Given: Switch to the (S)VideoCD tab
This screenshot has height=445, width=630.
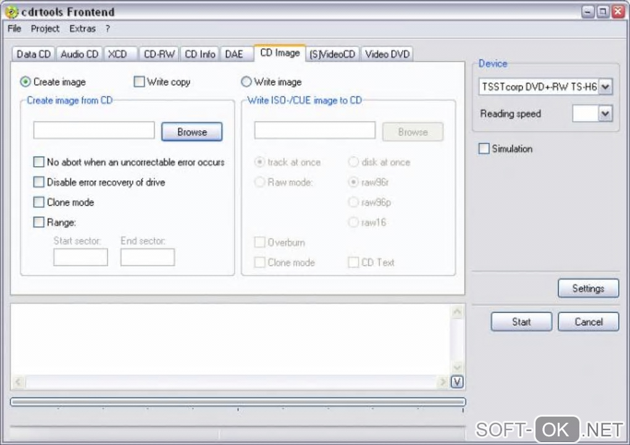Looking at the screenshot, I should (x=332, y=54).
